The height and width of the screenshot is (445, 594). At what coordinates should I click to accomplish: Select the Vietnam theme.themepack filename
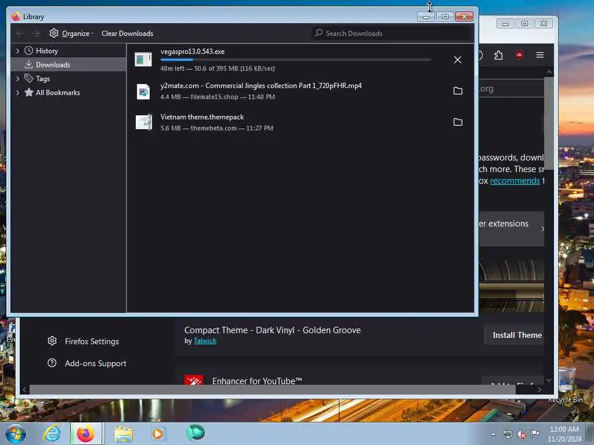pyautogui.click(x=202, y=117)
